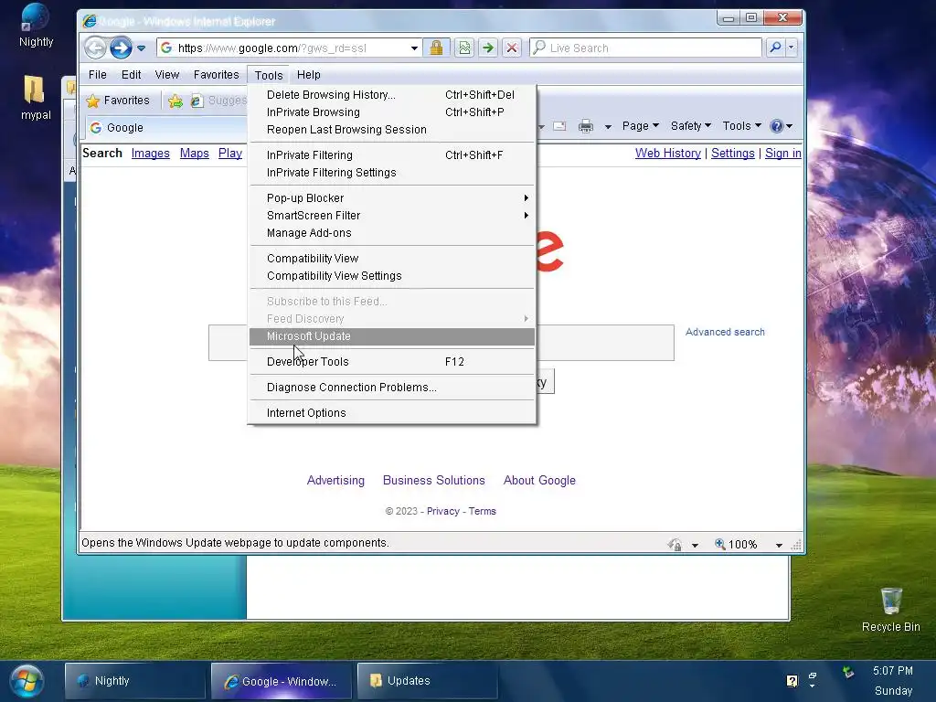
Task: Click the Favorites star button
Action: 118,101
